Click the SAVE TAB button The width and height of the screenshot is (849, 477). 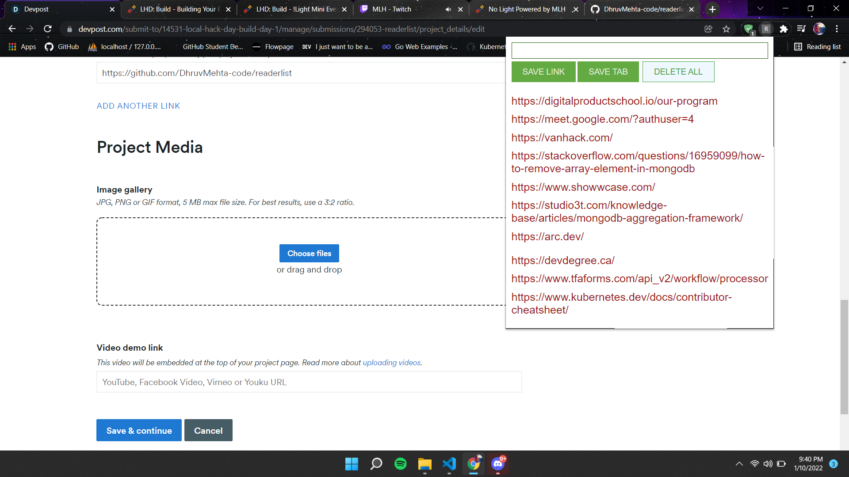point(608,72)
